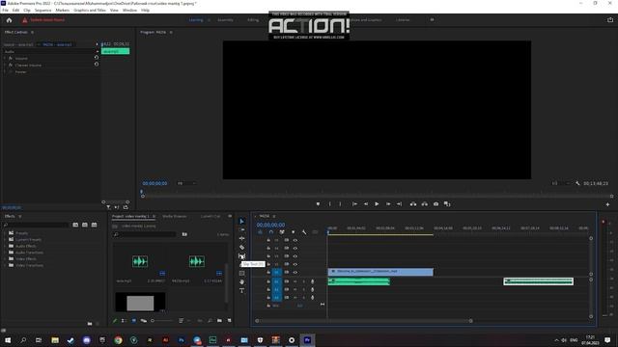
Task: Expand the Video Transitions folder
Action: [5, 265]
